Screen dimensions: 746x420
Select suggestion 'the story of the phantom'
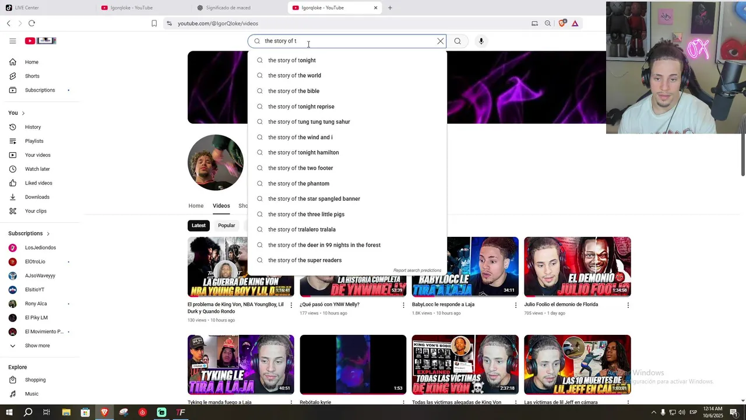347,183
